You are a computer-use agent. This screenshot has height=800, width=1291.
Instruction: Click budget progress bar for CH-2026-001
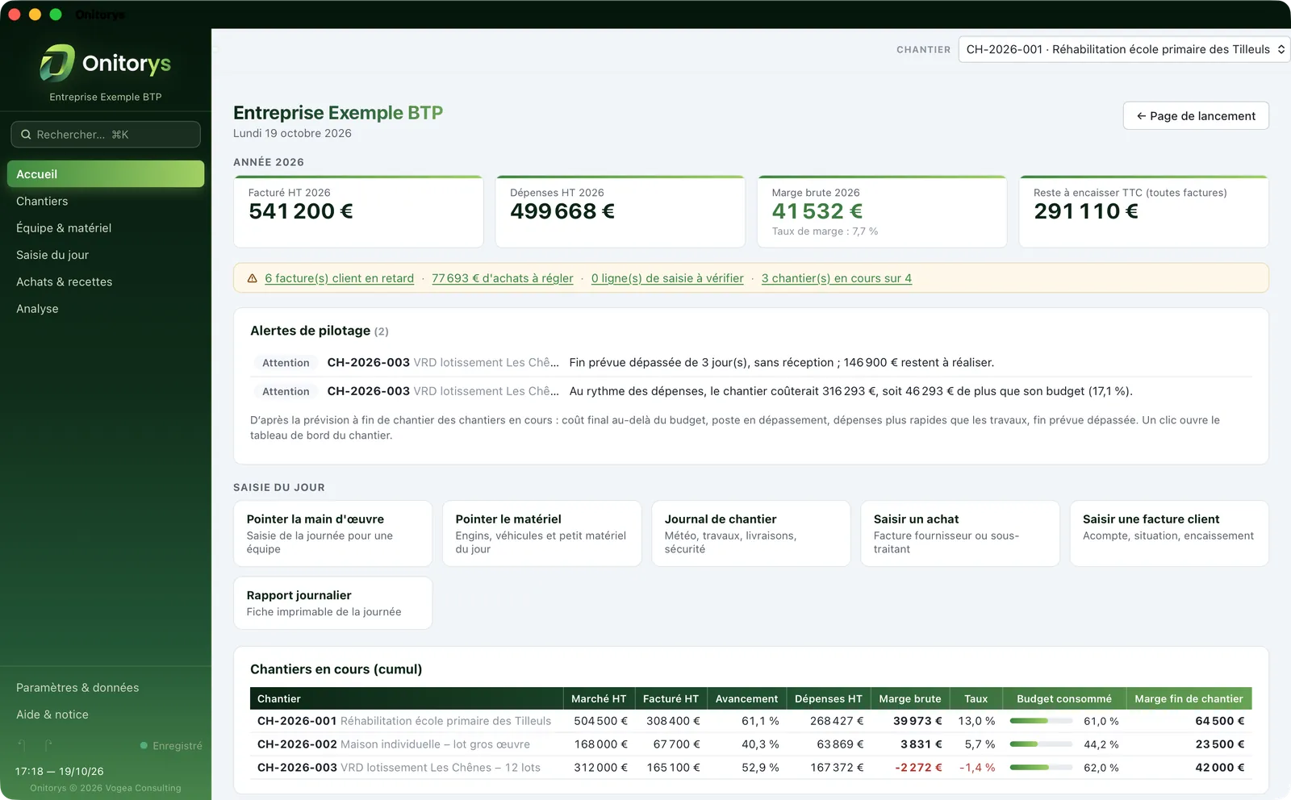[x=1041, y=721]
